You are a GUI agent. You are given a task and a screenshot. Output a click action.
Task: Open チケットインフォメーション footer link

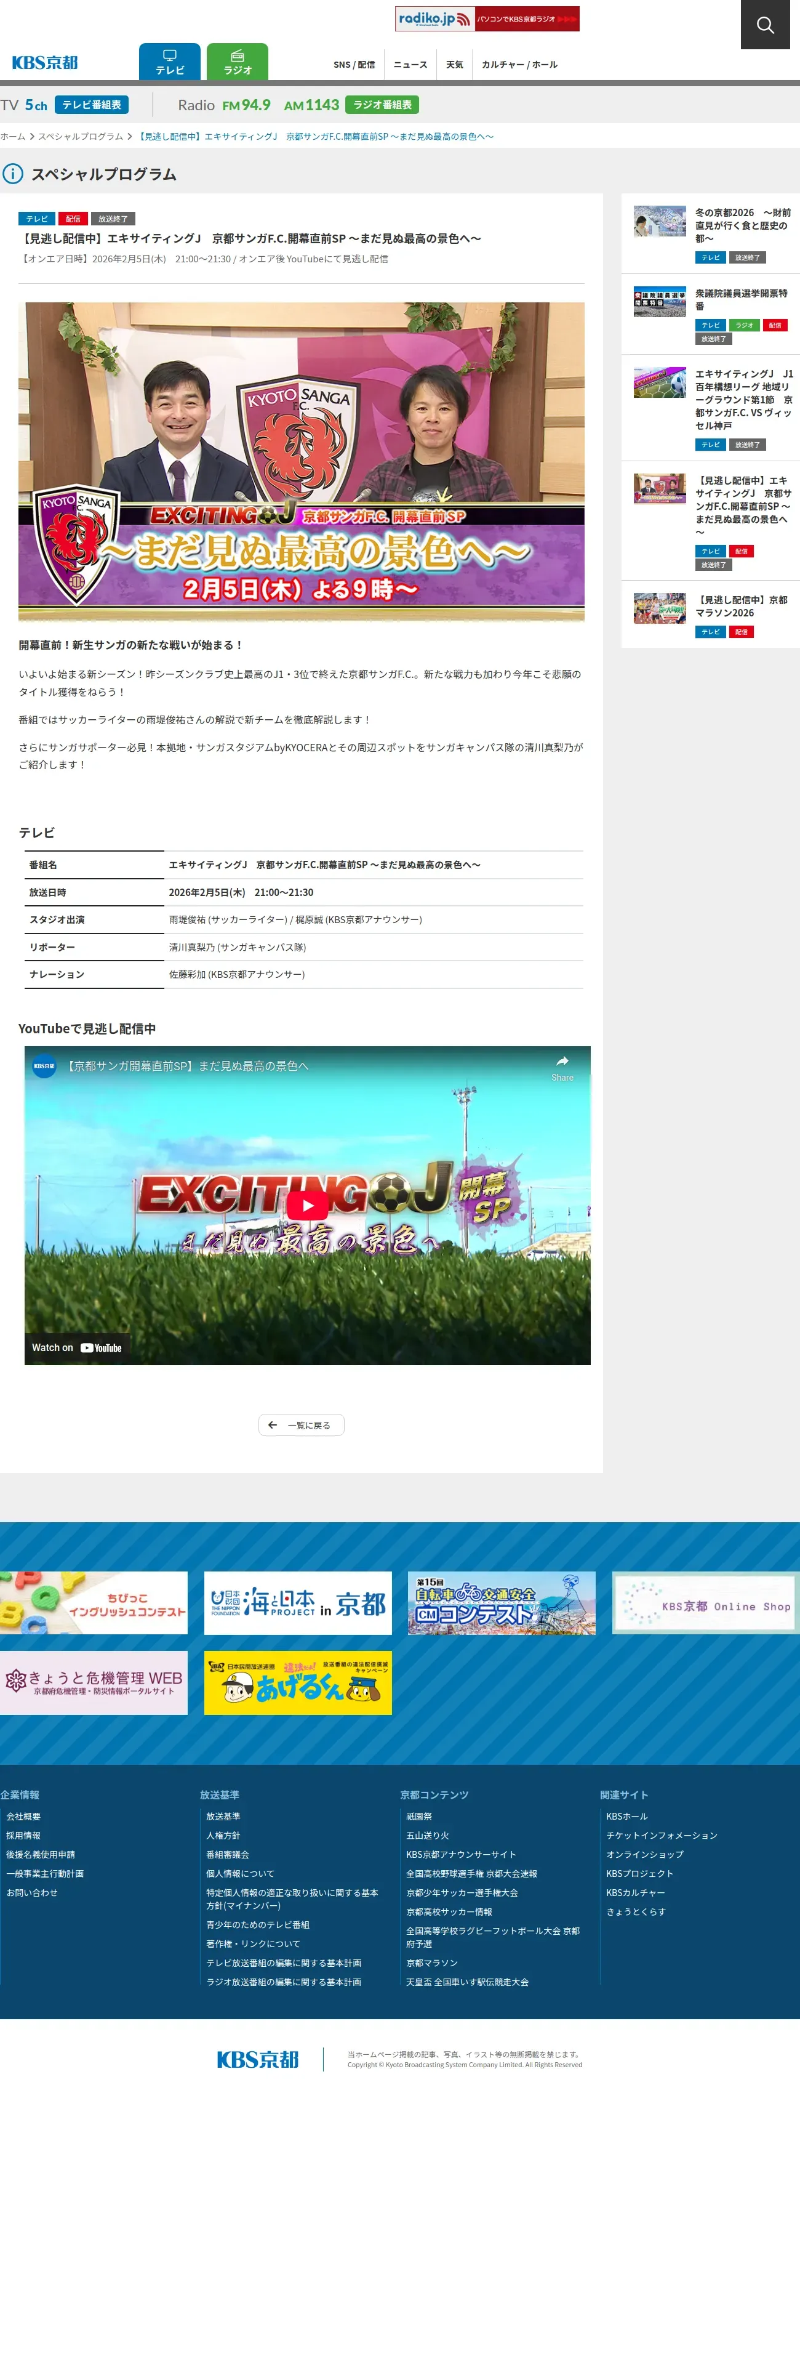[662, 1835]
